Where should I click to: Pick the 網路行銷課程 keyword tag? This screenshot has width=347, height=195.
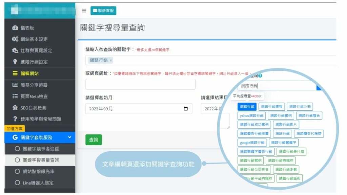271,107
